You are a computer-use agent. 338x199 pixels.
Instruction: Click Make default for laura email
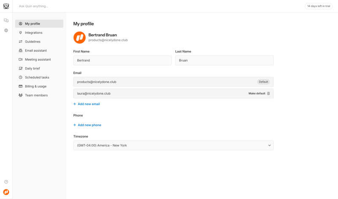[x=256, y=94]
